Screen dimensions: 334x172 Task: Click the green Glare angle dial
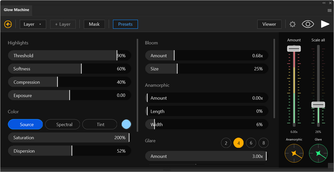click(318, 153)
